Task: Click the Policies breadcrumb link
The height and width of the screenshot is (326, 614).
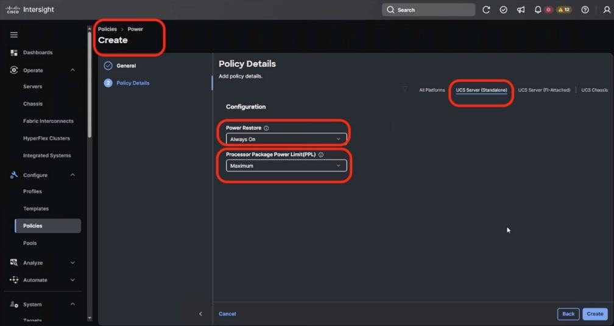Action: pyautogui.click(x=107, y=29)
